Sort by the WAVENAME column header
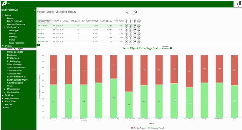This screenshot has width=242, height=130. [44, 21]
